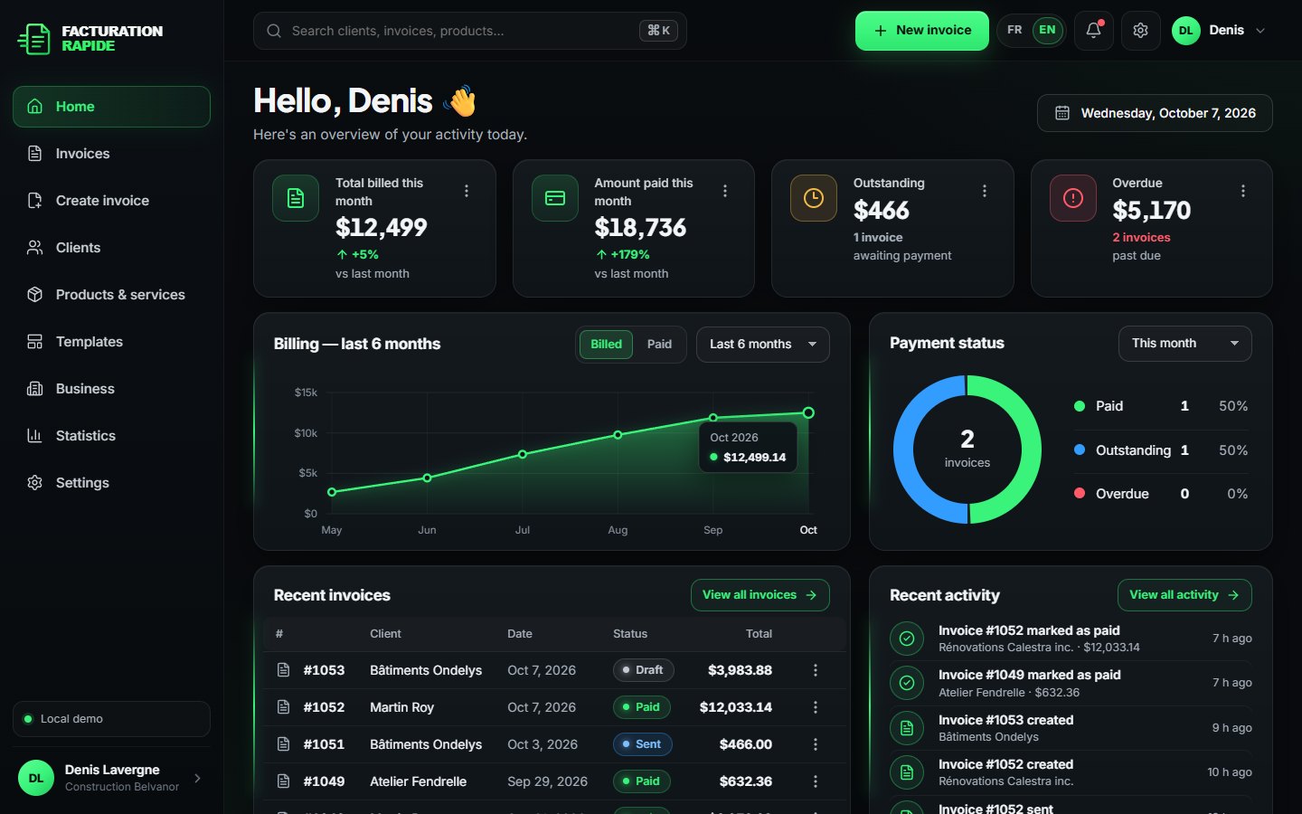Click the Overdue alert icon

pyautogui.click(x=1073, y=198)
